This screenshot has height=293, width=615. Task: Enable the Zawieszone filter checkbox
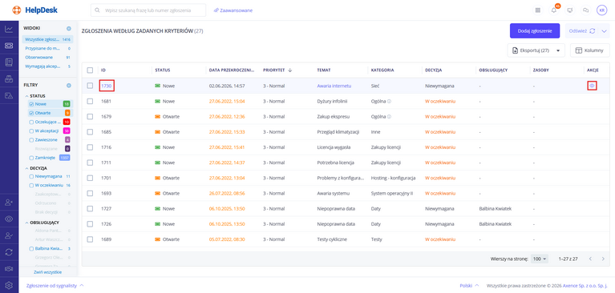(x=32, y=139)
